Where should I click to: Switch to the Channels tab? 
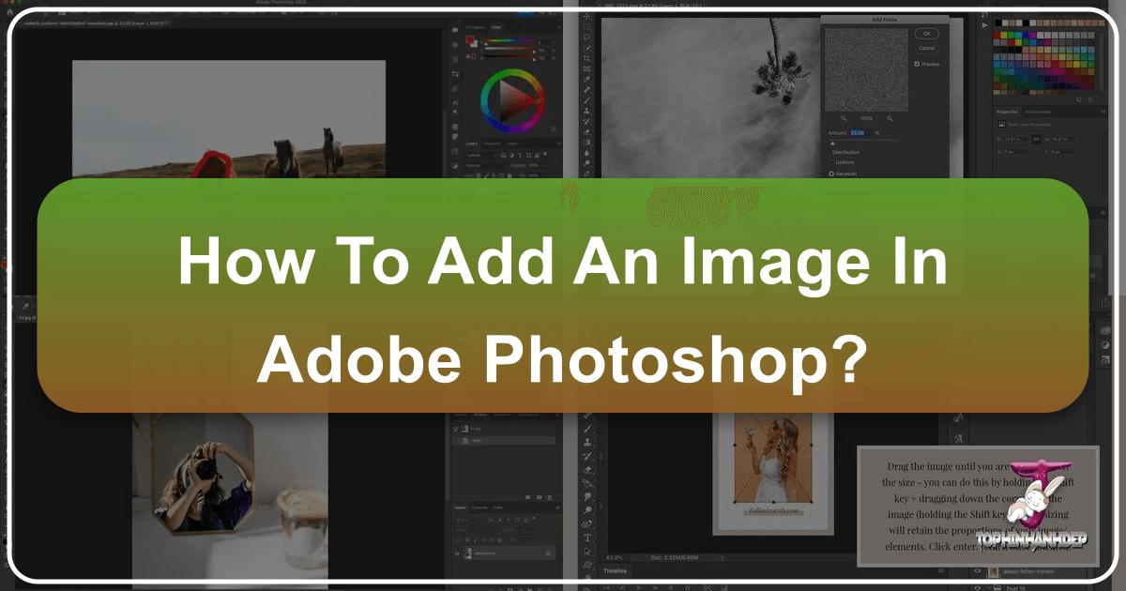tap(481, 508)
